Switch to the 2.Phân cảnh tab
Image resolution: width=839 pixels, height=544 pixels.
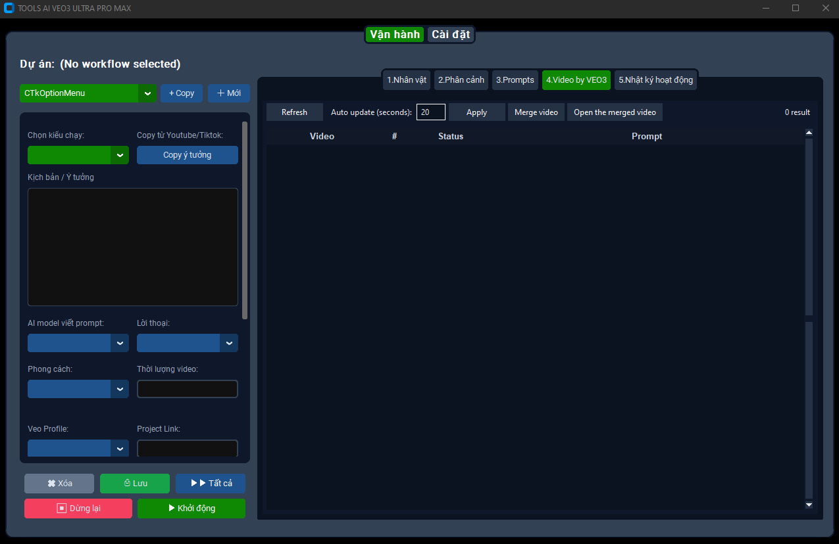461,79
